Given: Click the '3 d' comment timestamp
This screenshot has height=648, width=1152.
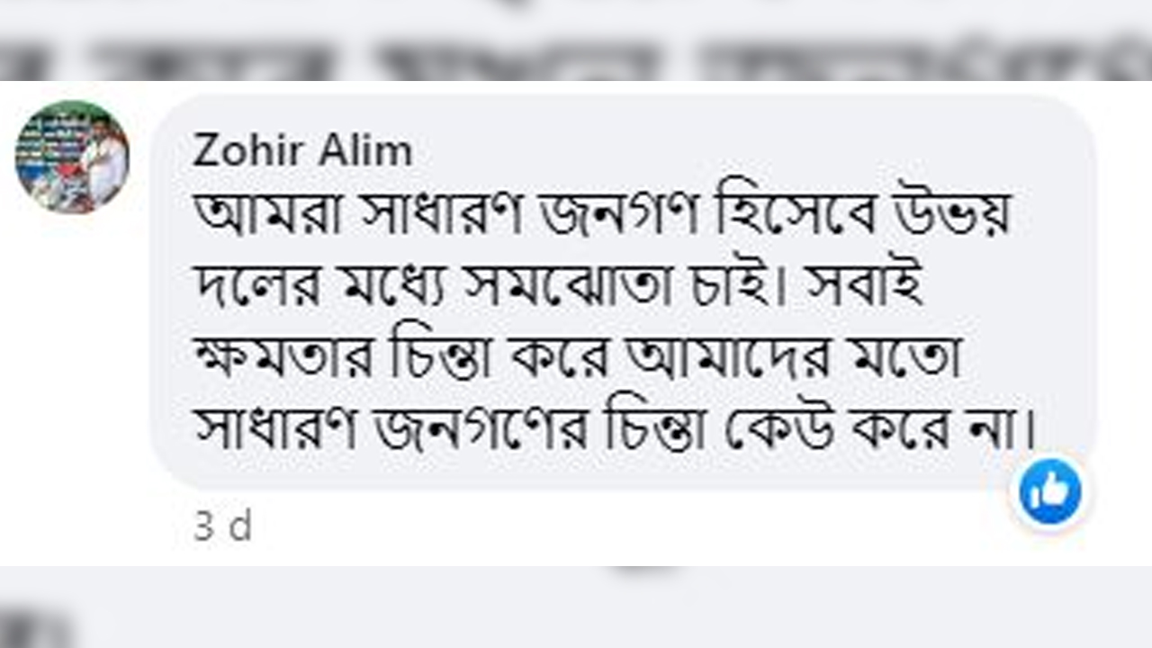Looking at the screenshot, I should click(222, 526).
